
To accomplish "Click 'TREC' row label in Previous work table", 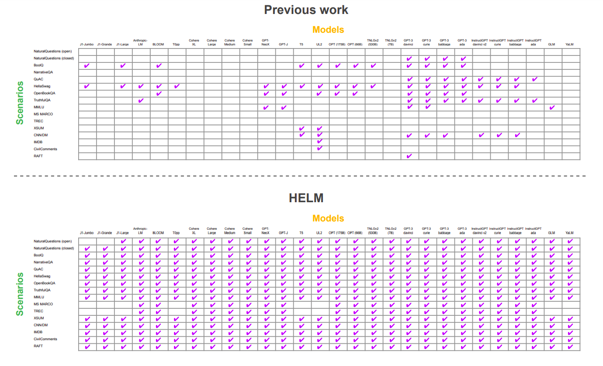I will 38,121.
